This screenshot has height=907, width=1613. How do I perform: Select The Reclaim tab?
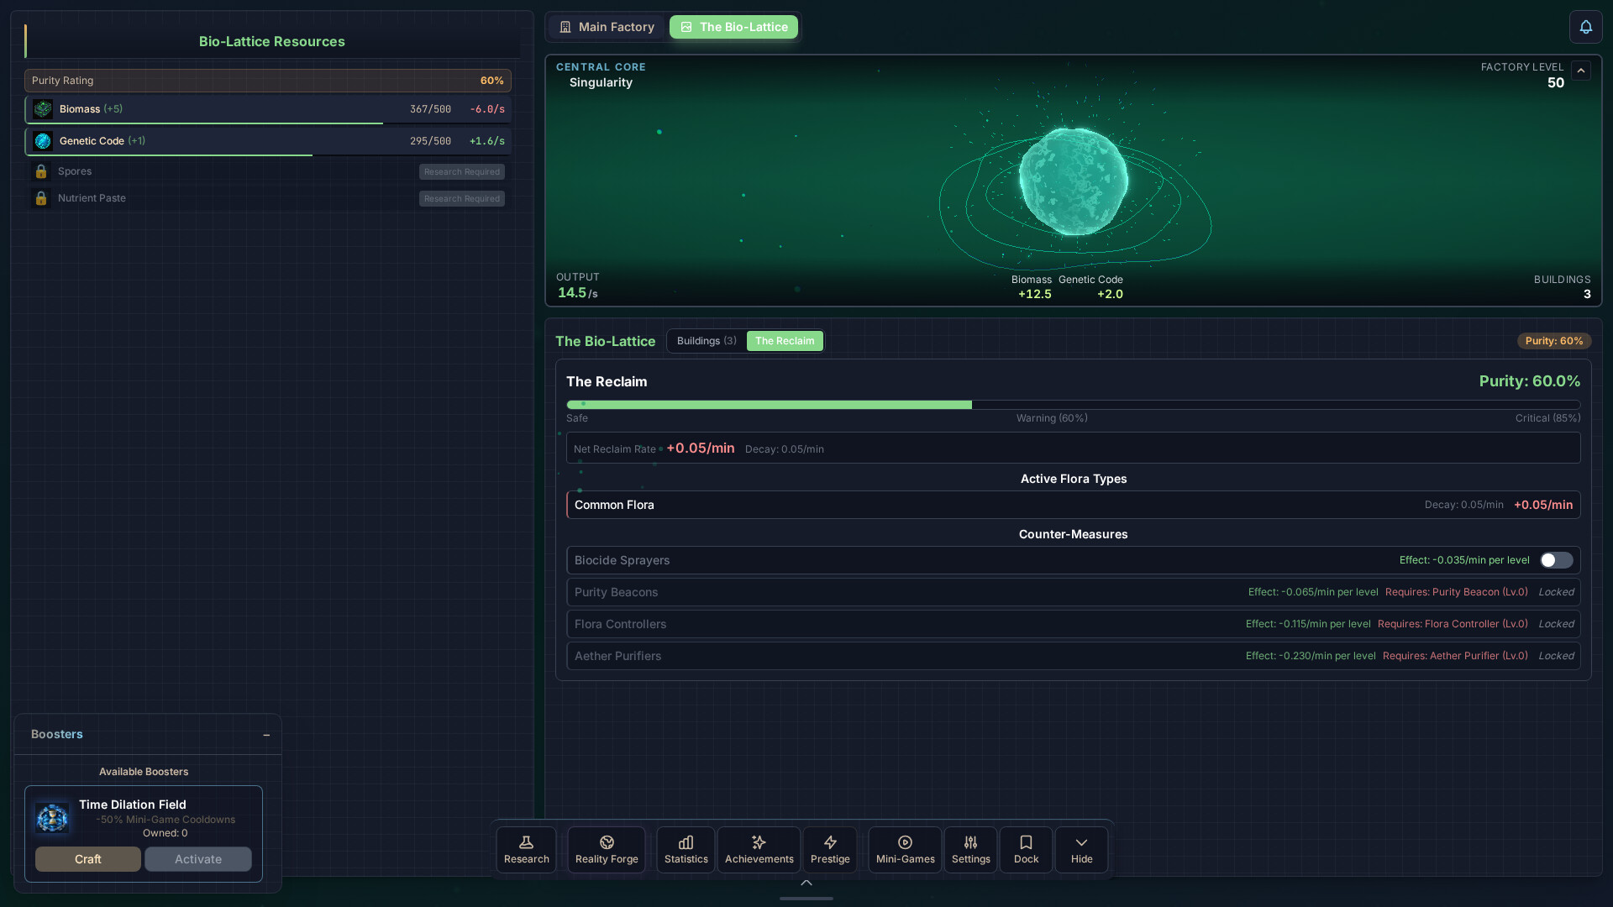[x=785, y=341]
